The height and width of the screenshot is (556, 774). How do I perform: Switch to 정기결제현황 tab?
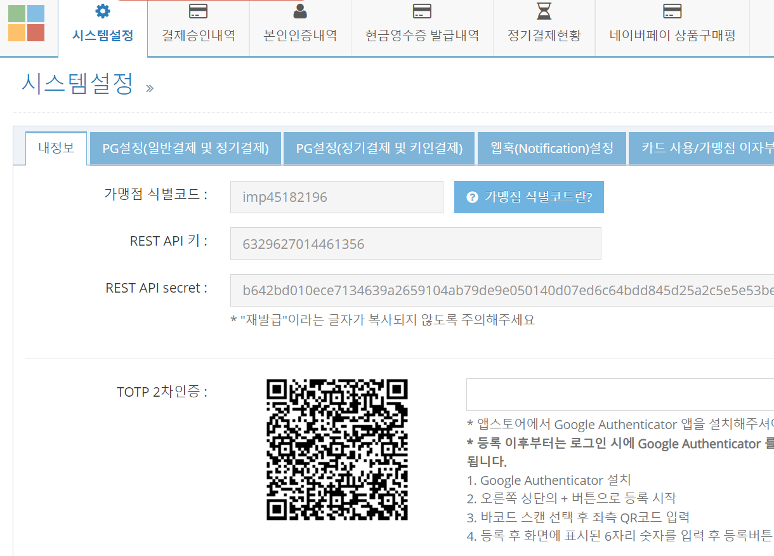[x=544, y=29]
